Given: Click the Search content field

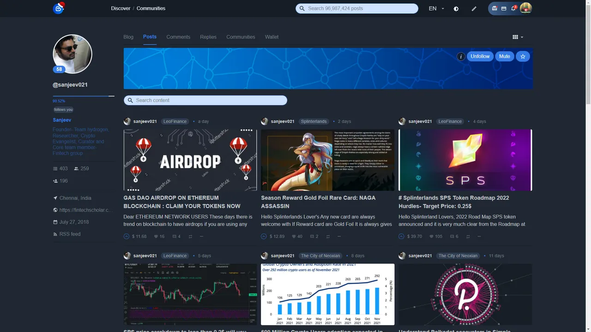Looking at the screenshot, I should tap(205, 100).
